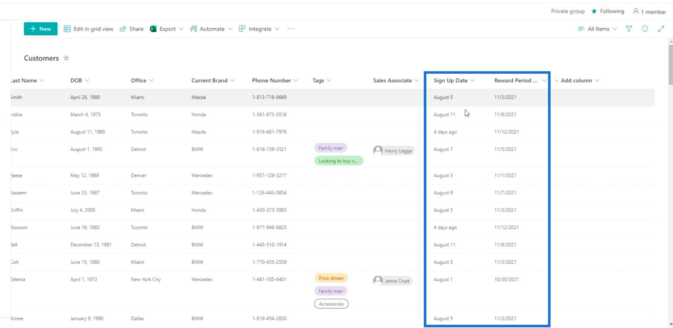Open the more options ellipsis menu

point(291,29)
